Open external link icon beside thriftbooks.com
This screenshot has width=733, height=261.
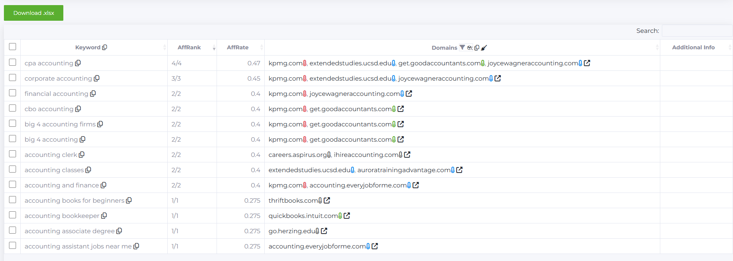coord(327,200)
